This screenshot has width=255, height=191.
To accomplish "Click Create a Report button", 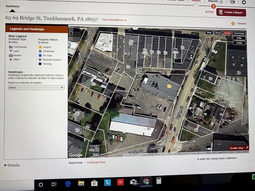I will (231, 12).
